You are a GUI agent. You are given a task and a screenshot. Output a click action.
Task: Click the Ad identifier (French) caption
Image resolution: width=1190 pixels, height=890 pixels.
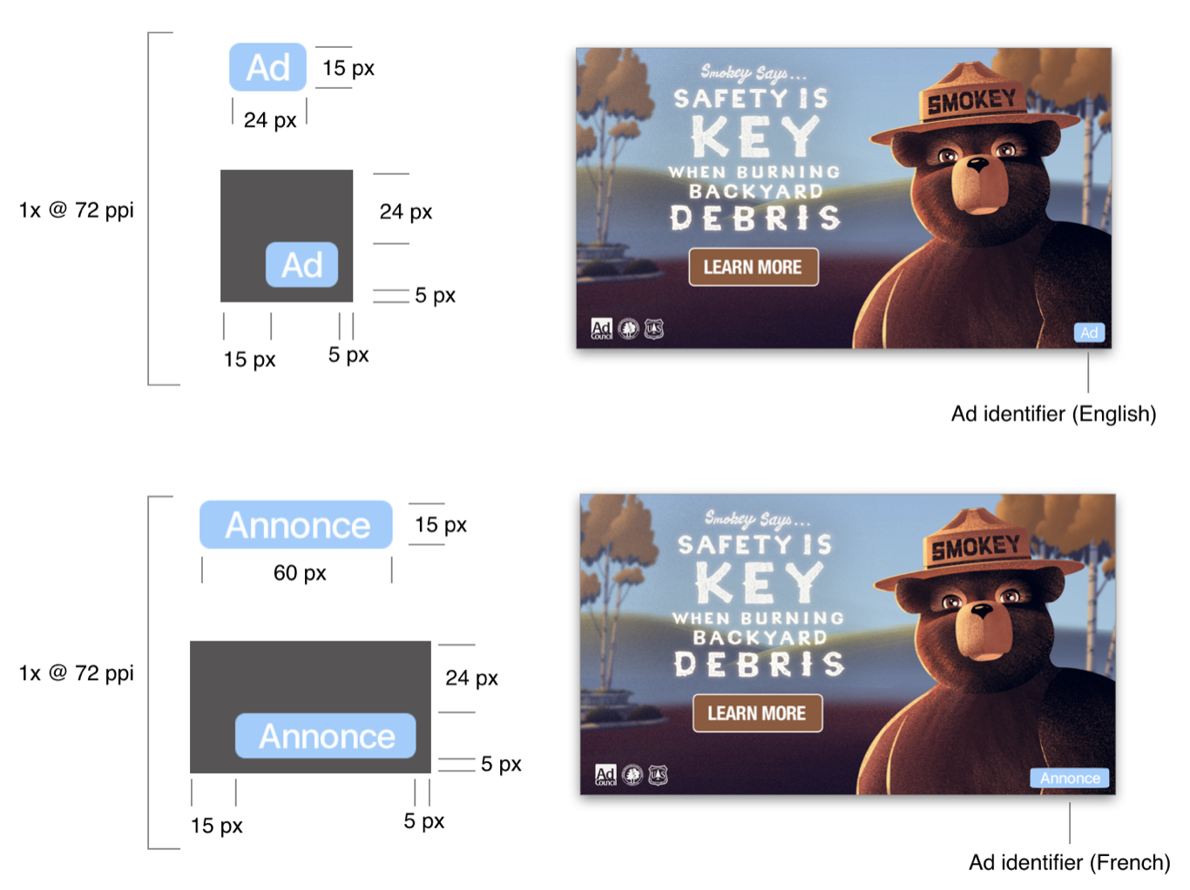[1069, 862]
